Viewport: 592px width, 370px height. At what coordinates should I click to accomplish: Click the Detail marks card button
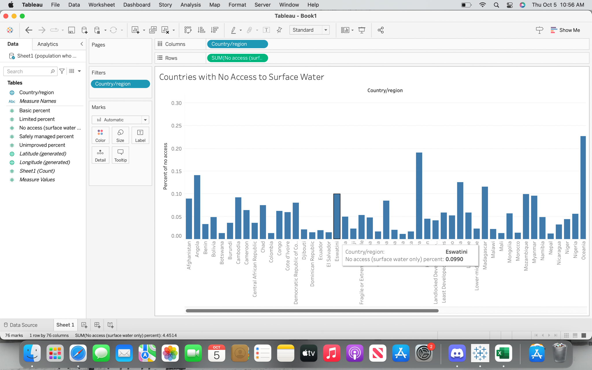click(x=100, y=155)
